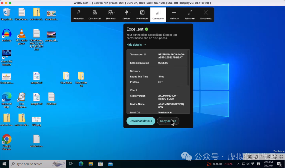Click the network tray icon
The width and height of the screenshot is (285, 168).
pyautogui.click(x=243, y=164)
